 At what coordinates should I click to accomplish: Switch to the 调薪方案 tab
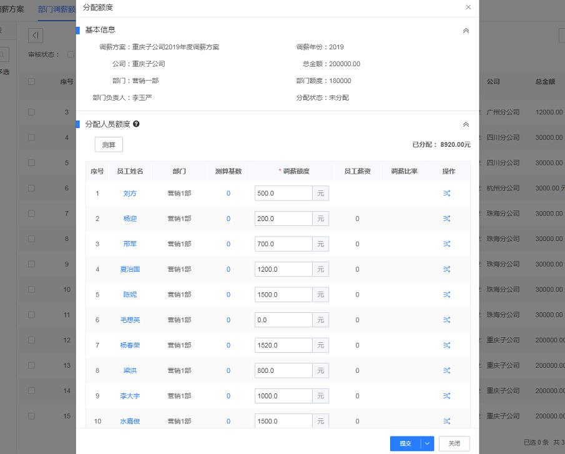click(x=11, y=10)
